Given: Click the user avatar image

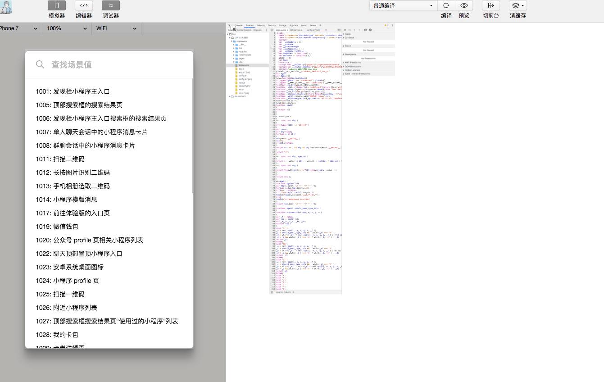Looking at the screenshot, I should pos(6,7).
